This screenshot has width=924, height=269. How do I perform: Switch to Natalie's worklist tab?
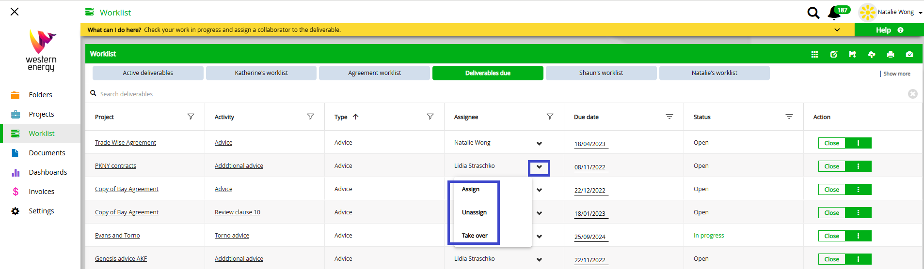tap(715, 73)
